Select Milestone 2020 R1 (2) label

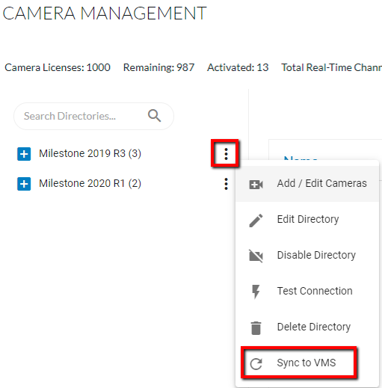(90, 183)
